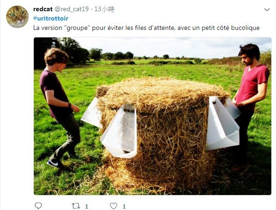Like the tweet with the heart icon
Image resolution: width=276 pixels, height=210 pixels.
[x=114, y=206]
